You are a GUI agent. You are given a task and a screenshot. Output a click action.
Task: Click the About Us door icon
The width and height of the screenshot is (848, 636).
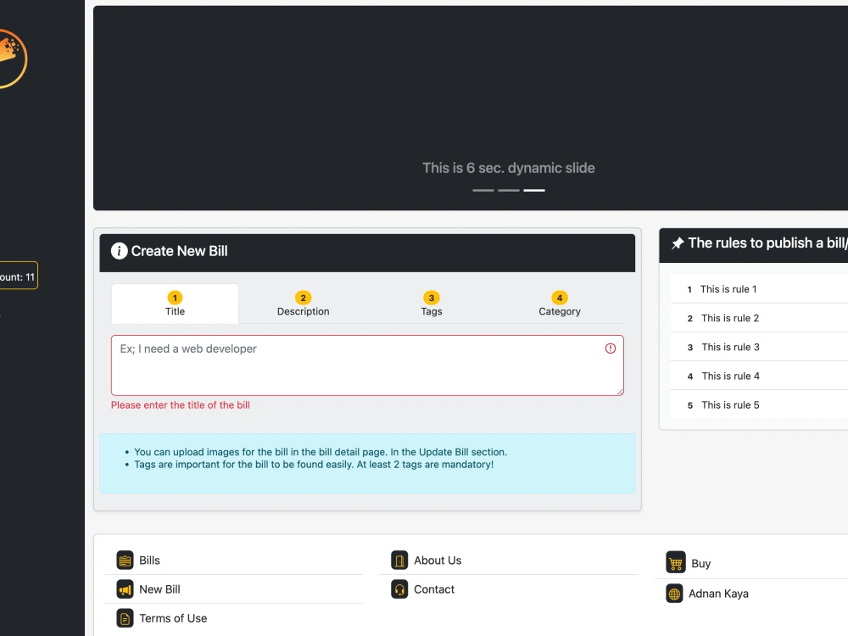click(399, 561)
